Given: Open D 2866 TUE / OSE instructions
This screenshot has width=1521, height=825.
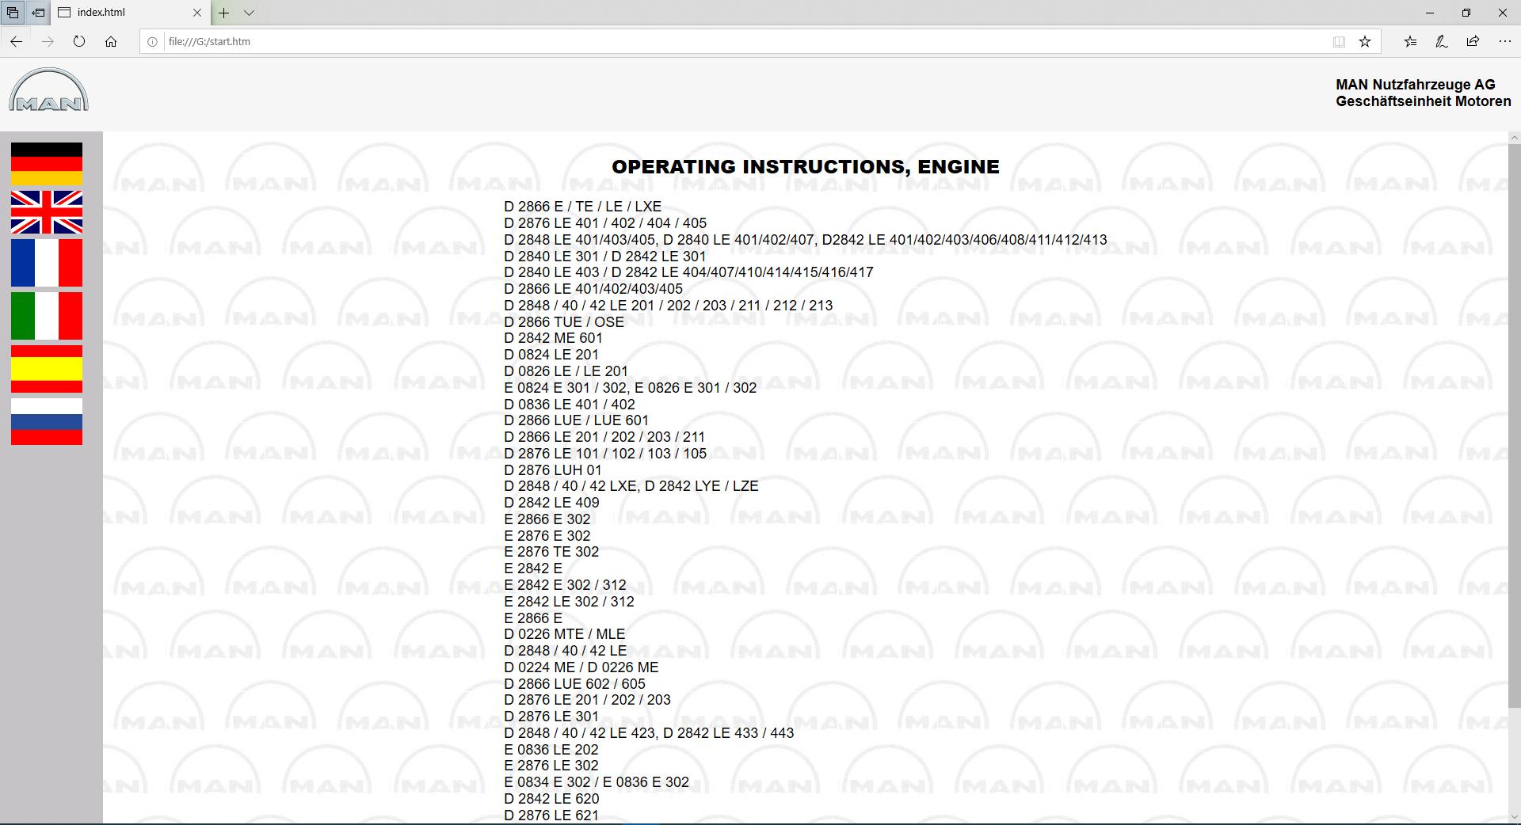Looking at the screenshot, I should [x=564, y=321].
